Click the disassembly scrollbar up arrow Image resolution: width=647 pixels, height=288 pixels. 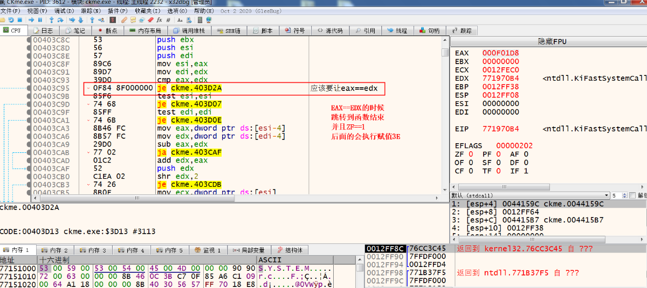(445, 40)
